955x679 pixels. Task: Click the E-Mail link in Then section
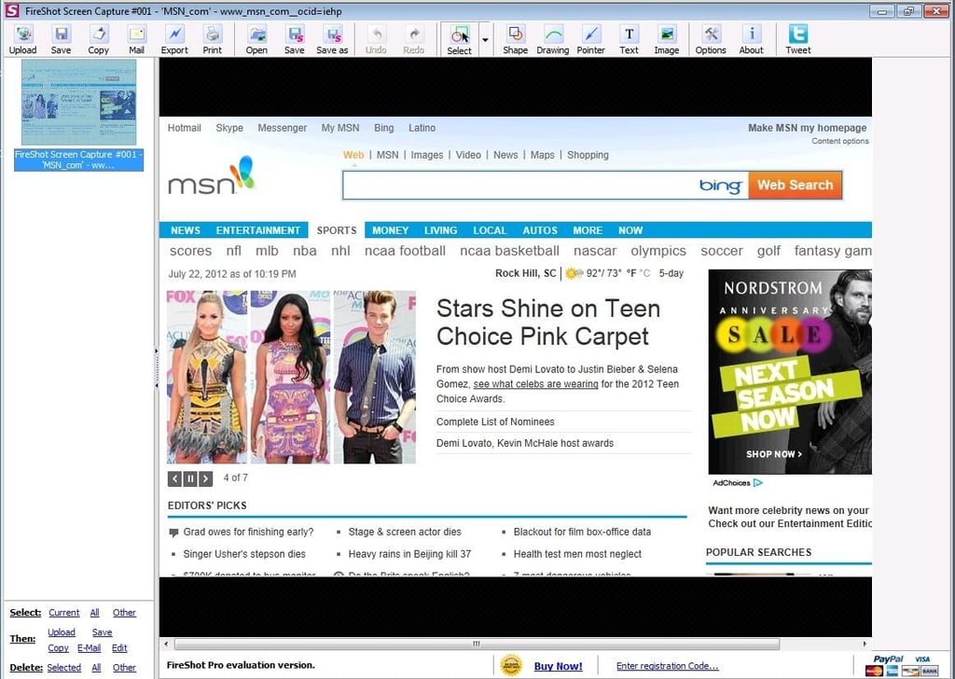(89, 648)
